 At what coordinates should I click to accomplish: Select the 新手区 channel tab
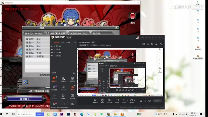34,34
